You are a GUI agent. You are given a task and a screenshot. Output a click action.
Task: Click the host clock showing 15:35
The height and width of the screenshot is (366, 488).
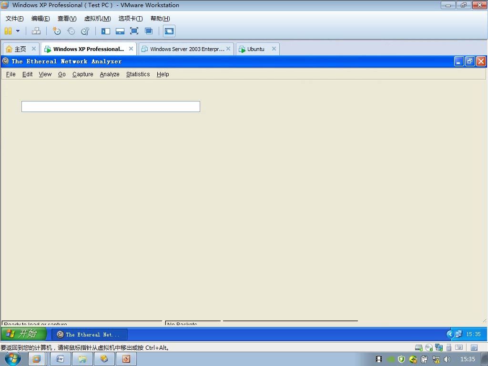[x=468, y=359]
